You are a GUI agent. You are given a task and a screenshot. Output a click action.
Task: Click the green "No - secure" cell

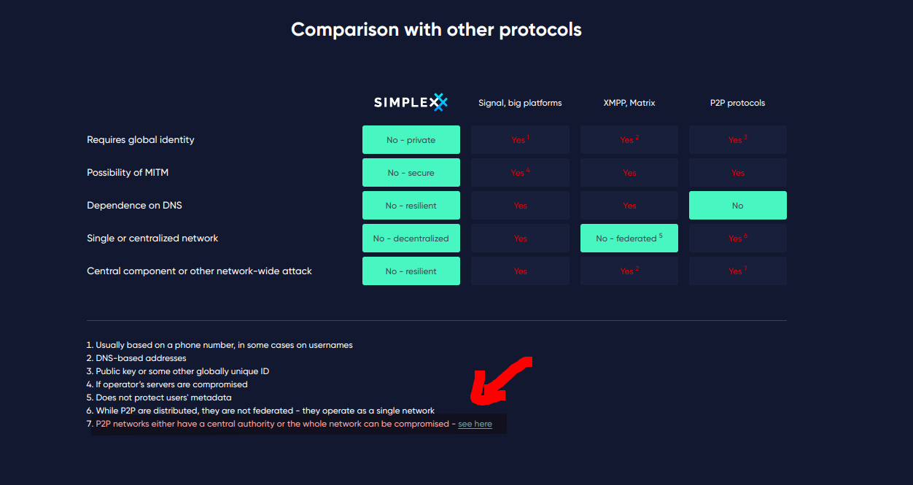411,173
